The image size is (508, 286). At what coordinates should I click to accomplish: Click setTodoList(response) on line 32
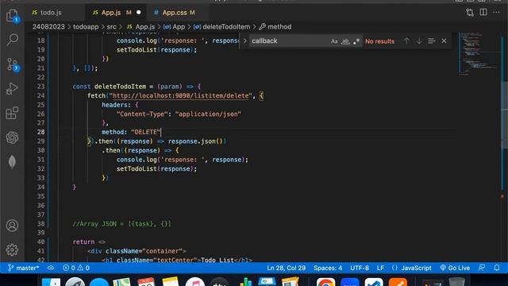[x=155, y=169]
